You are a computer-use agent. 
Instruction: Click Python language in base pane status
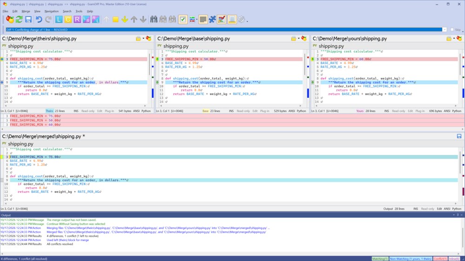(x=301, y=111)
